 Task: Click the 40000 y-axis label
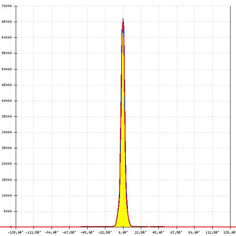[7, 101]
